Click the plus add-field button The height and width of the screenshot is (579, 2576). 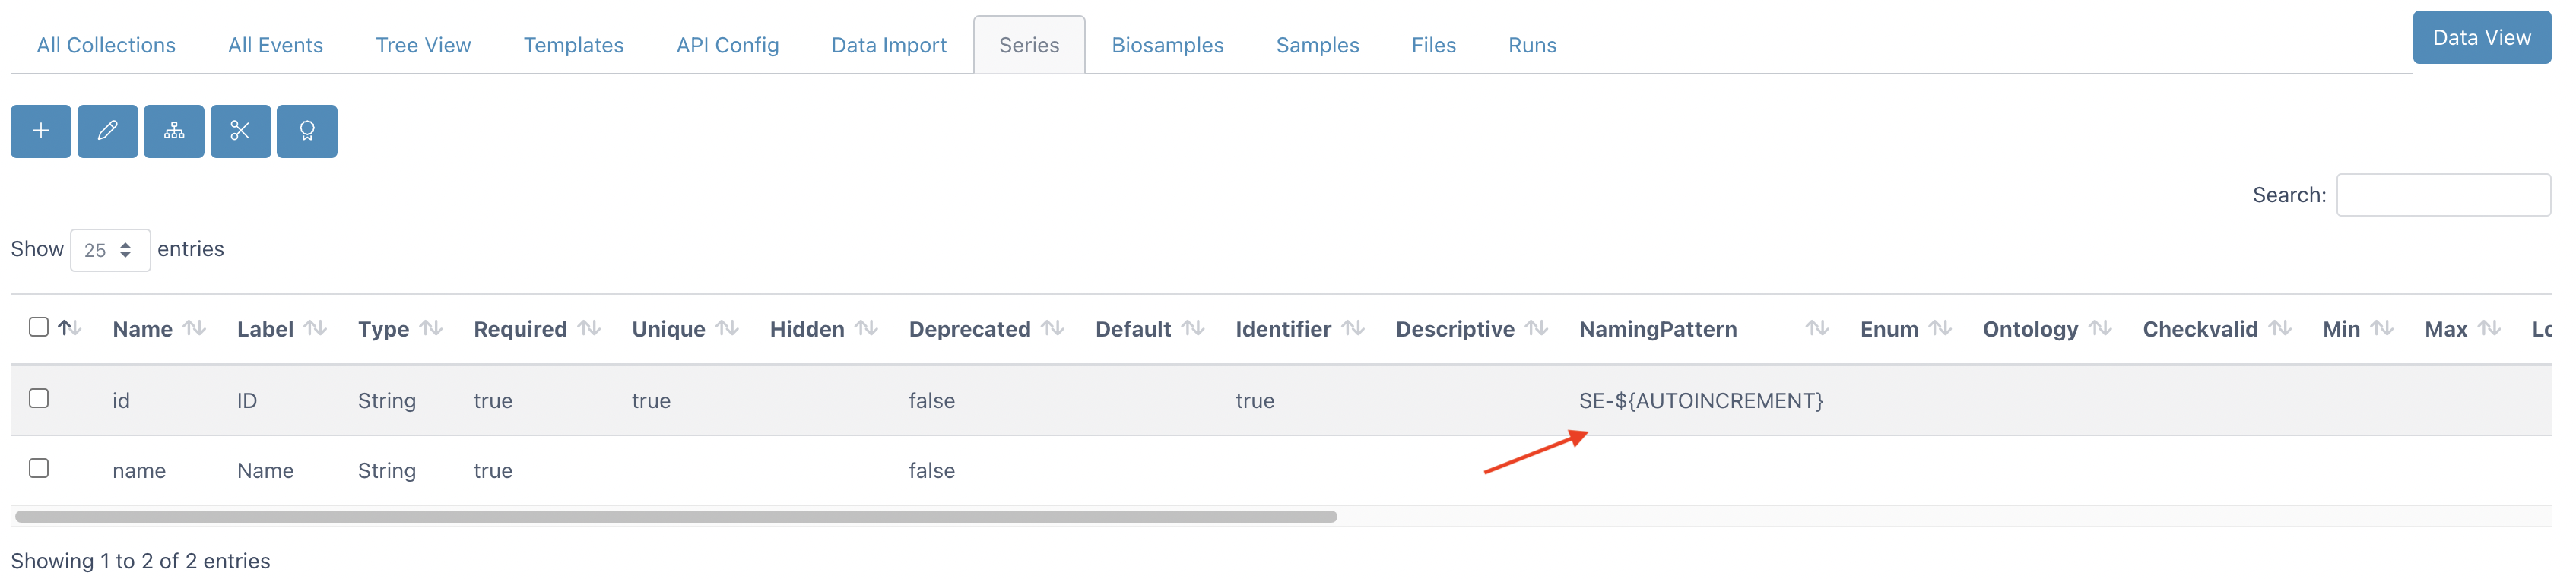pyautogui.click(x=41, y=131)
